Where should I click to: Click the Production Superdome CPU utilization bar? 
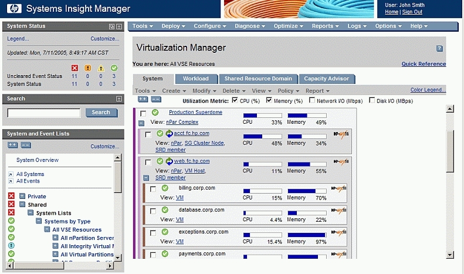(x=262, y=116)
